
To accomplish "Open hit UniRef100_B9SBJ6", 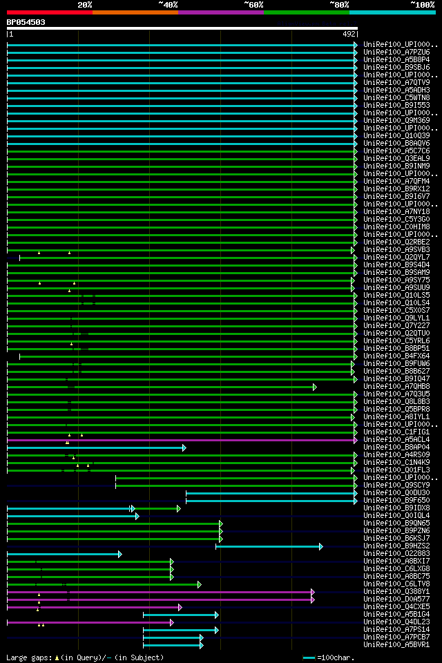I will pos(396,67).
